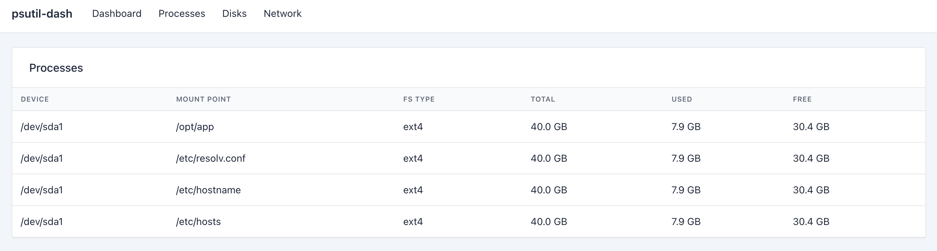The image size is (937, 251).
Task: Click the FREE column header
Action: [802, 99]
